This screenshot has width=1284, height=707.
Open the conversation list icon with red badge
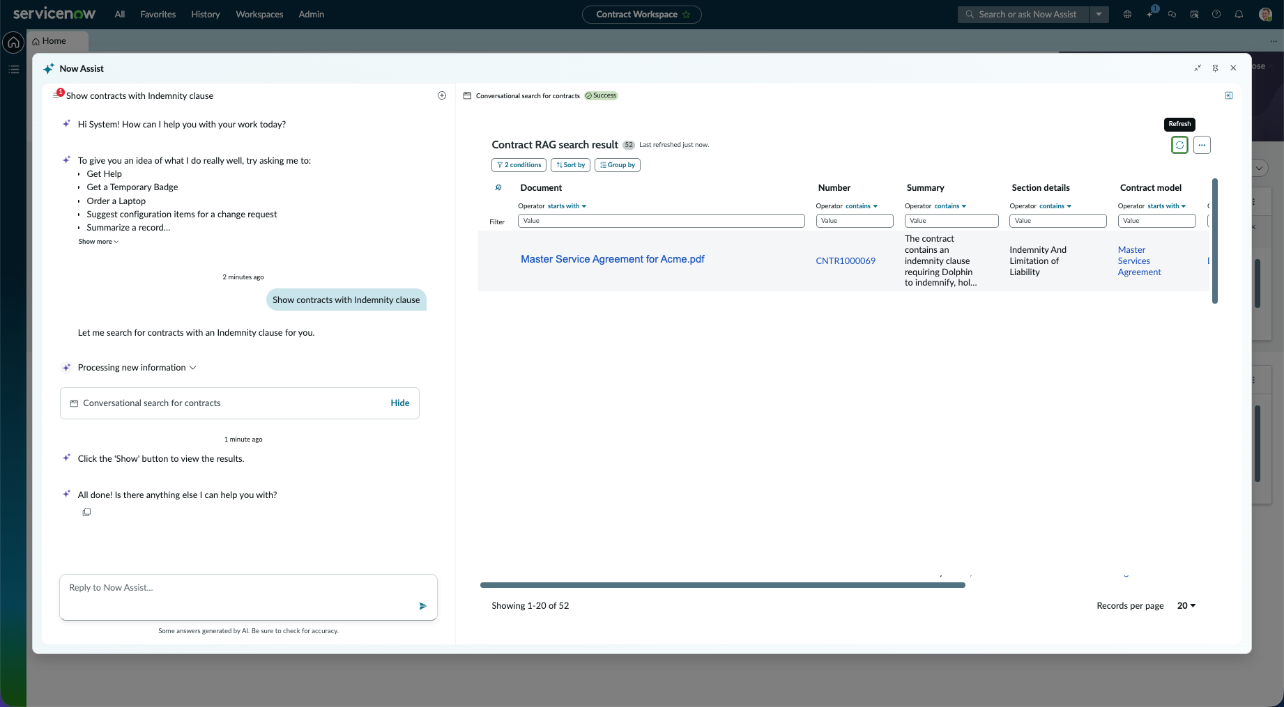[57, 95]
